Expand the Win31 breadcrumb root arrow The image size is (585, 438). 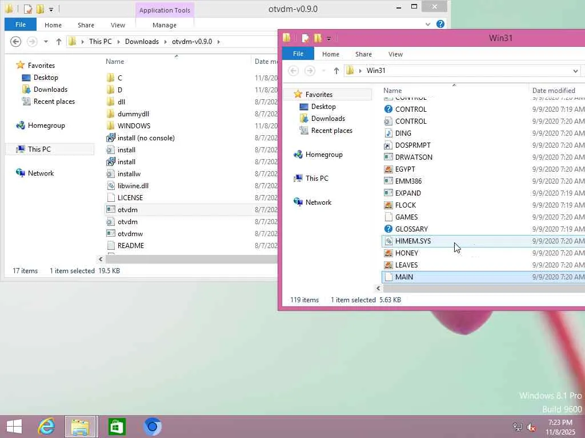point(360,71)
